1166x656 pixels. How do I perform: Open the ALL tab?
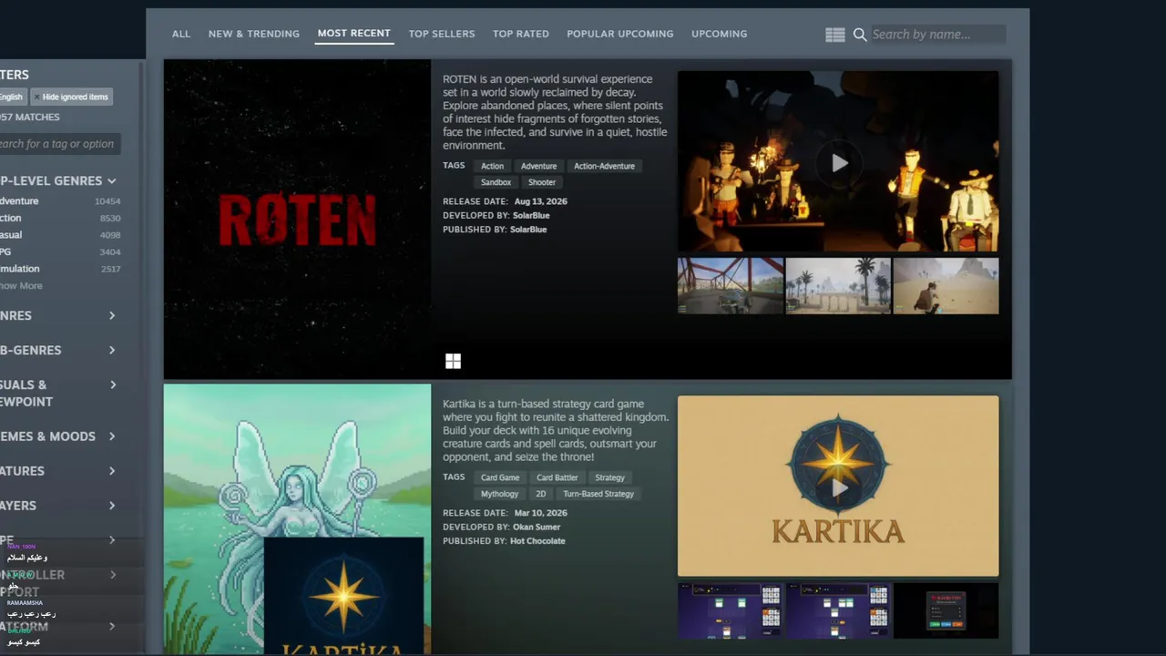(x=181, y=34)
